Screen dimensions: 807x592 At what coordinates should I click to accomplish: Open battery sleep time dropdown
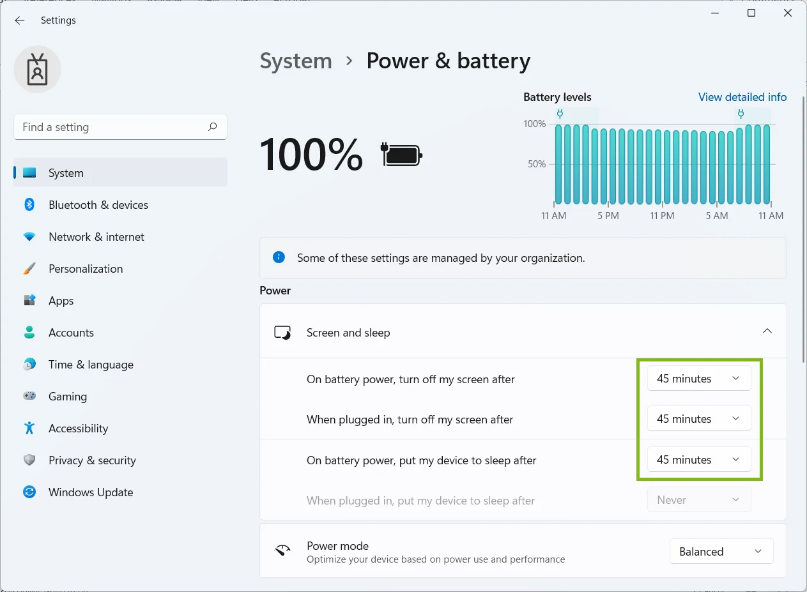pyautogui.click(x=699, y=460)
